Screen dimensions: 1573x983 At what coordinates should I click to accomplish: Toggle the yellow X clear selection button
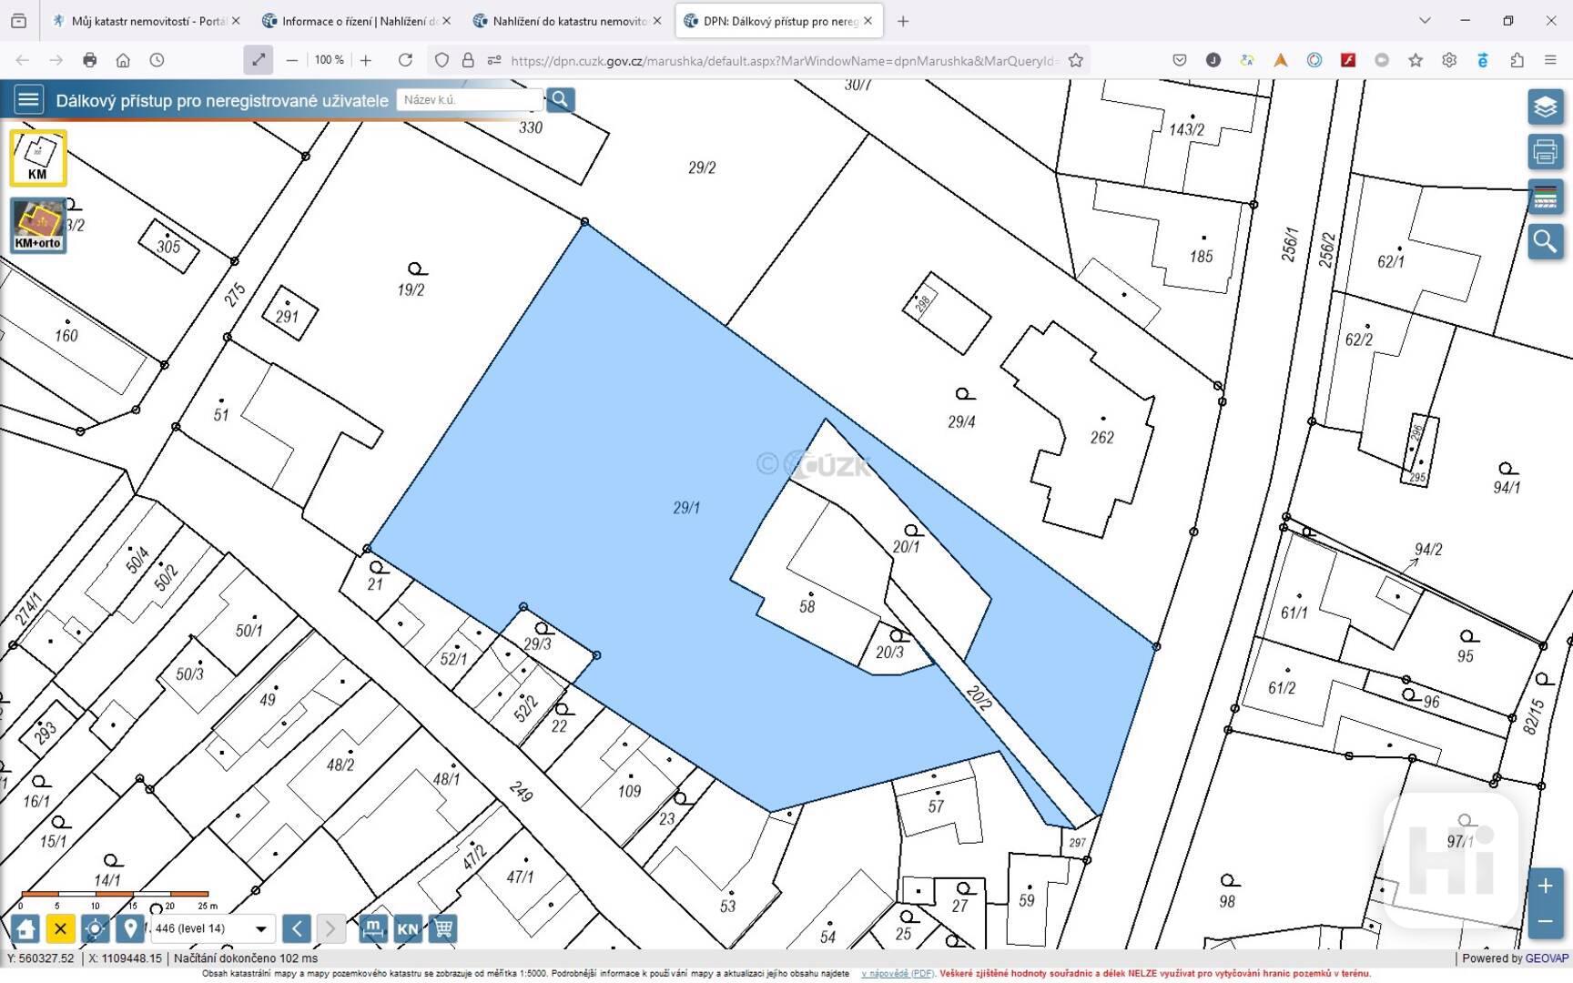point(60,928)
